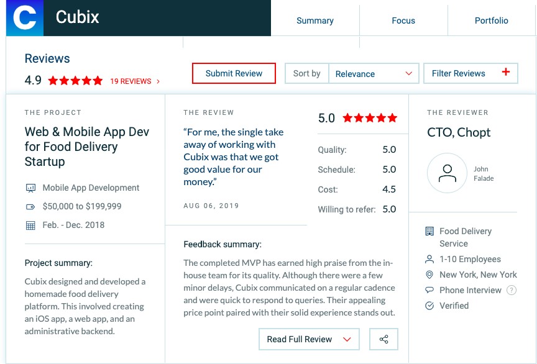The width and height of the screenshot is (537, 364).
Task: Click the calendar date range icon
Action: (x=30, y=225)
